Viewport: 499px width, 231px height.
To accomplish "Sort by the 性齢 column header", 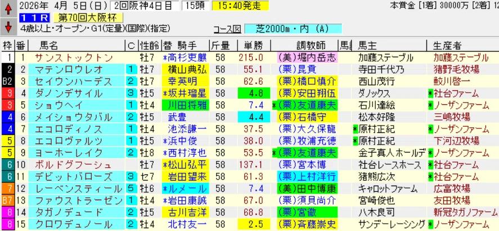I will (150, 46).
